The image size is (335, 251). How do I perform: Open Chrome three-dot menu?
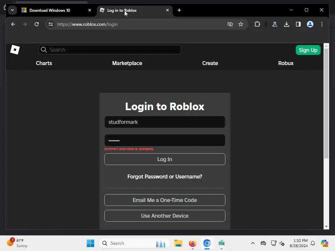(322, 24)
